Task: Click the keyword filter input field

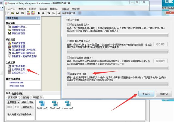Action: point(20,118)
